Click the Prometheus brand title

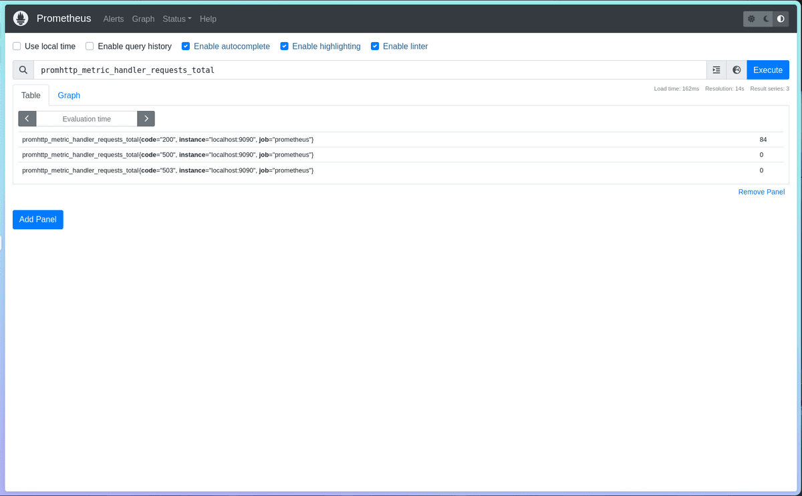pos(63,19)
